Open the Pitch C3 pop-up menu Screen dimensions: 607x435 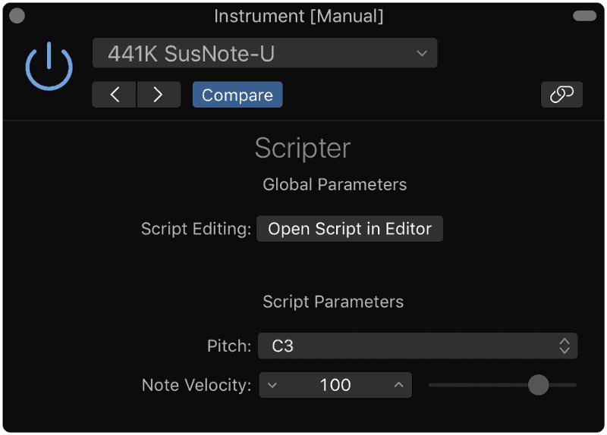click(x=418, y=346)
